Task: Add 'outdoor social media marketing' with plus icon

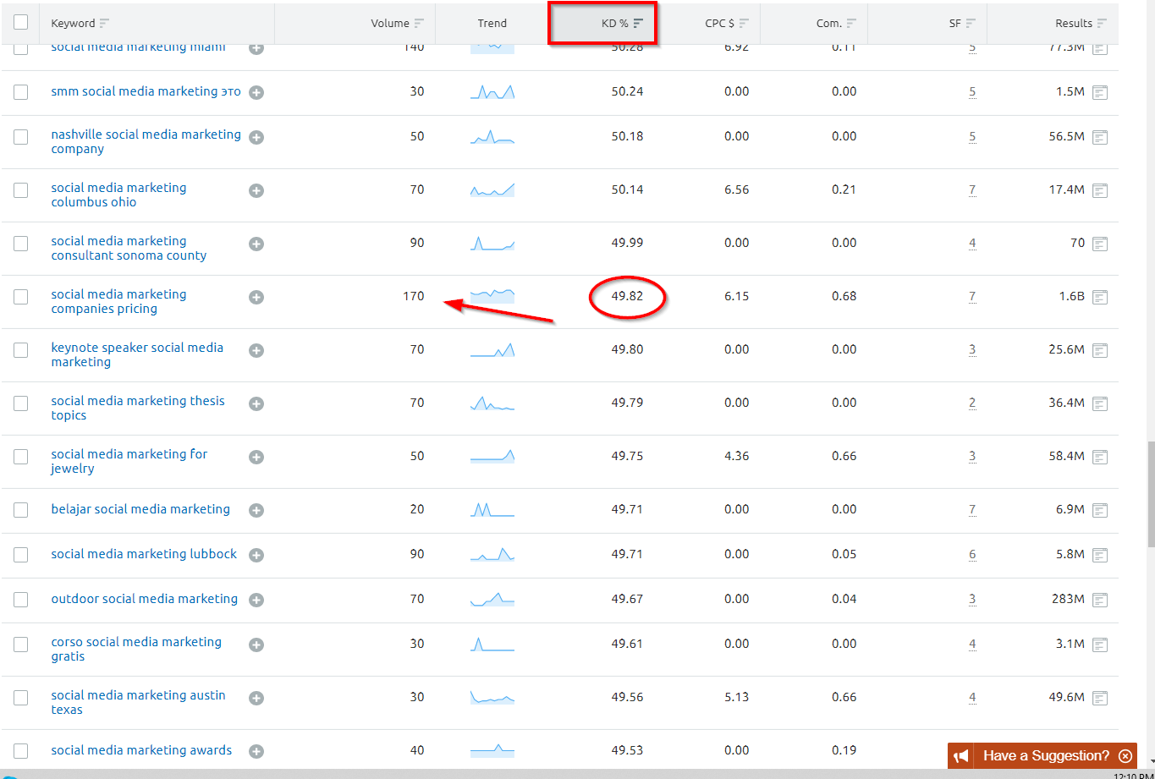Action: 256,600
